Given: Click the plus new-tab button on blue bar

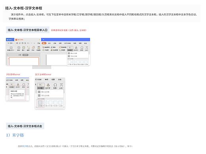Looking at the screenshot, I should click(44, 39).
